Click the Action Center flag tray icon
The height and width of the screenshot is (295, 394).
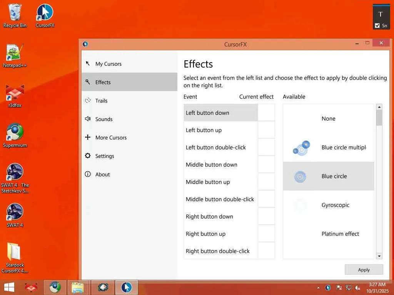[339, 288]
